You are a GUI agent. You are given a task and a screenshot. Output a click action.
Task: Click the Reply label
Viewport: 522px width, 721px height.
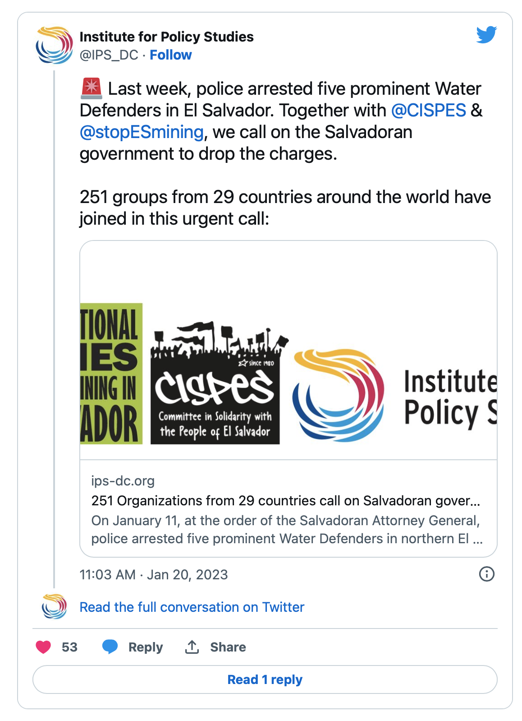click(145, 647)
